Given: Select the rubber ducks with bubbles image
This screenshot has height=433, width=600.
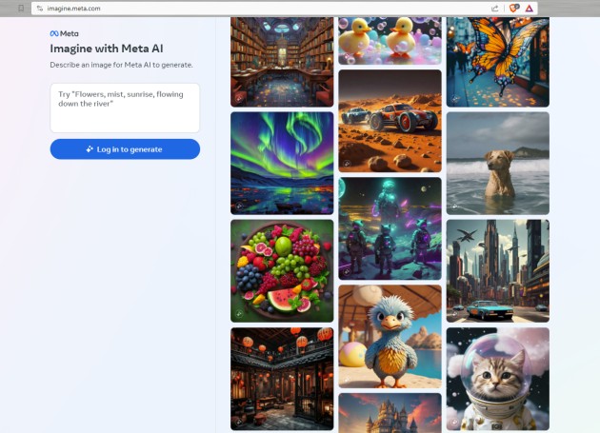Looking at the screenshot, I should [x=390, y=41].
